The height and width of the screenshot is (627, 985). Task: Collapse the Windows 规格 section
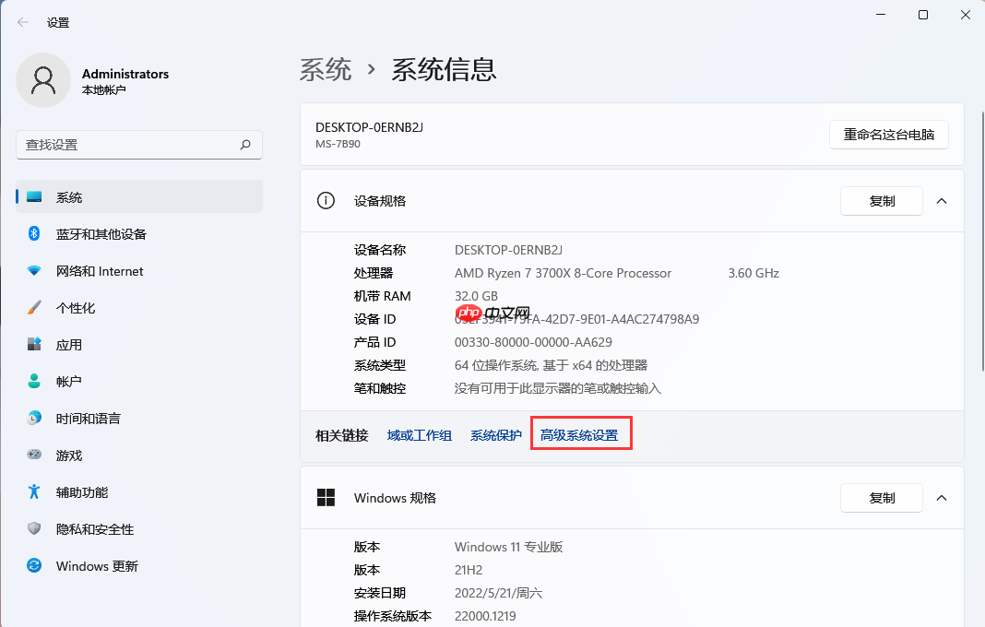click(x=941, y=498)
